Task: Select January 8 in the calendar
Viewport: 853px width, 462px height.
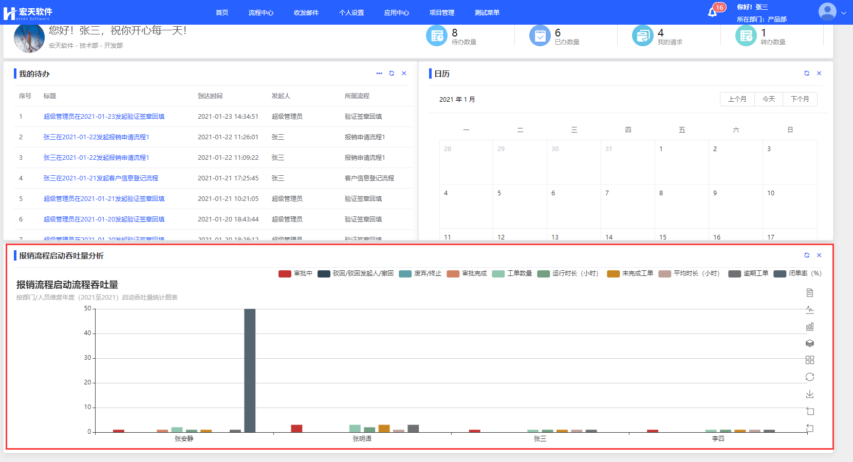Action: [681, 206]
